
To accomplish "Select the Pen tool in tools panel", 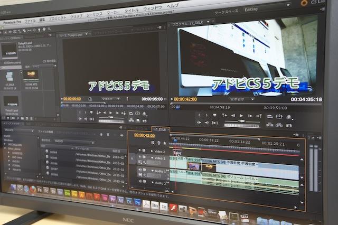I will click(x=39, y=30).
